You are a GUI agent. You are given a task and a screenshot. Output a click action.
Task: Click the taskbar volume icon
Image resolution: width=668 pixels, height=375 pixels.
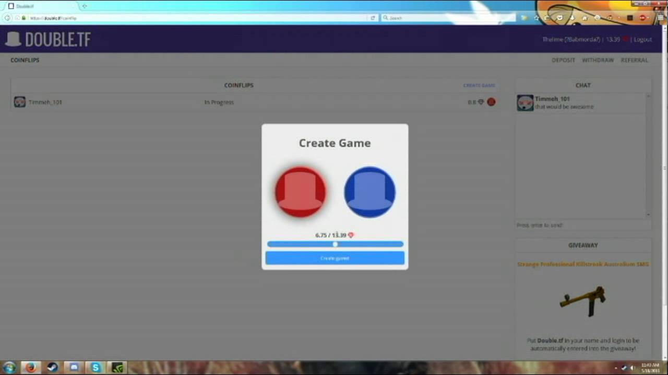tap(631, 368)
